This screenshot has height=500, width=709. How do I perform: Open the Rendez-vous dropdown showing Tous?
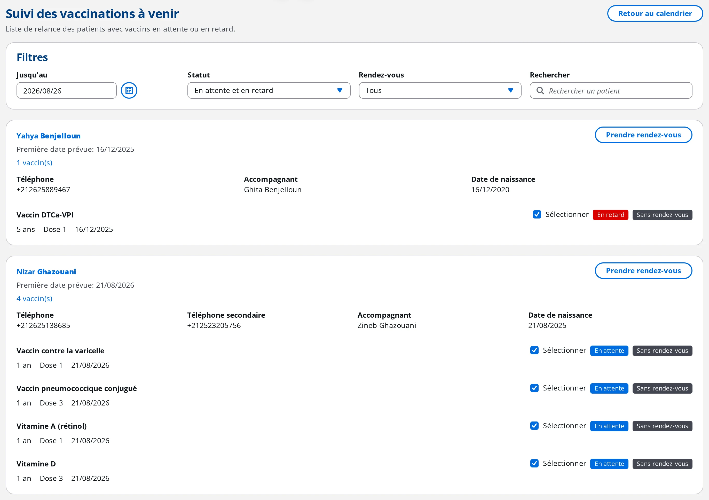tap(440, 90)
